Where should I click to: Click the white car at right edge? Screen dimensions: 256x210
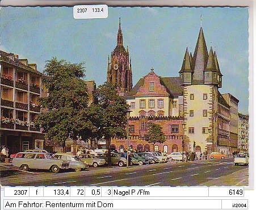(241, 159)
